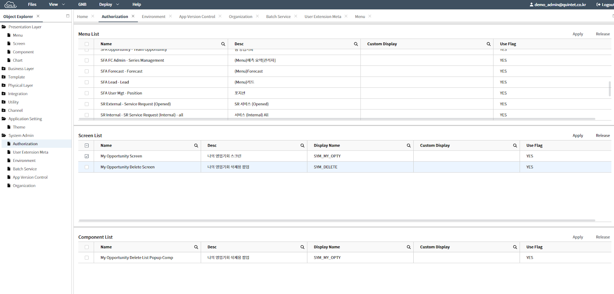Search the Menu List Custom Display column
Image resolution: width=614 pixels, height=294 pixels.
(489, 44)
